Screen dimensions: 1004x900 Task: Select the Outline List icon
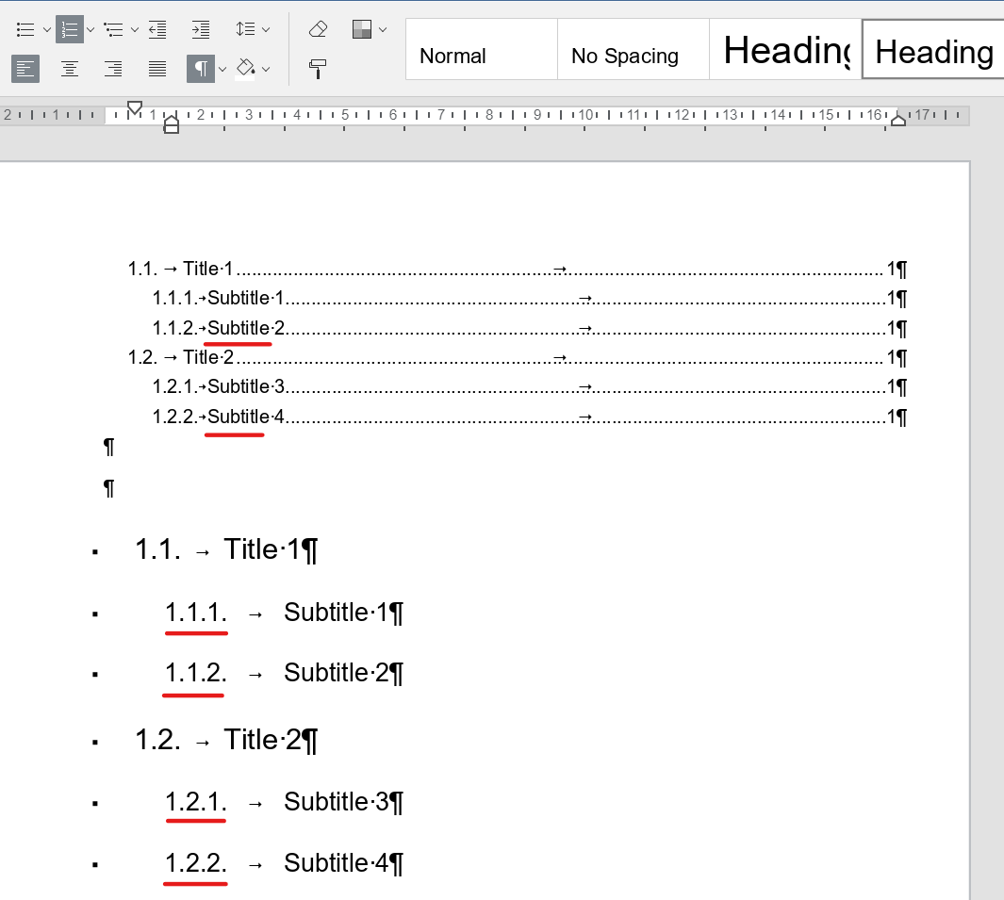pyautogui.click(x=113, y=29)
